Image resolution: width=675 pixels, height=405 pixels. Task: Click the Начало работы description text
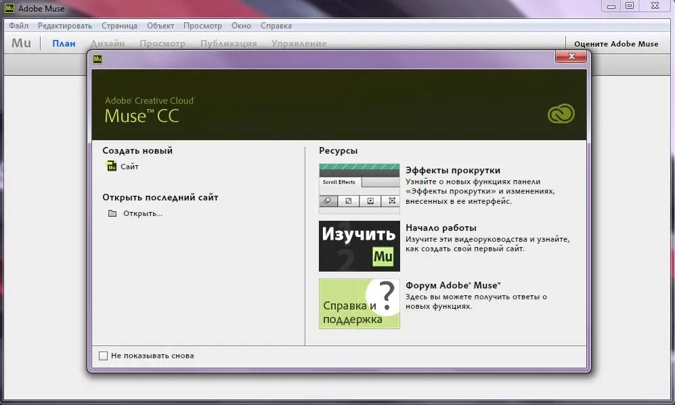pyautogui.click(x=487, y=244)
